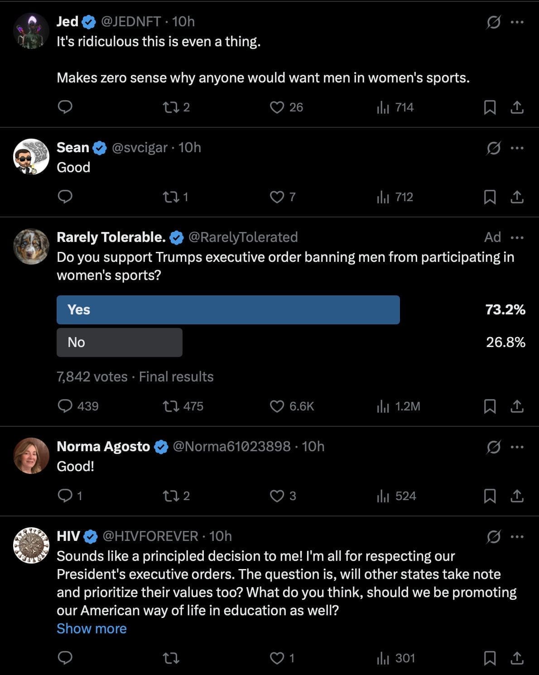The width and height of the screenshot is (539, 675).
Task: Like the Rarely Tolerable poll tweet
Action: pyautogui.click(x=277, y=406)
